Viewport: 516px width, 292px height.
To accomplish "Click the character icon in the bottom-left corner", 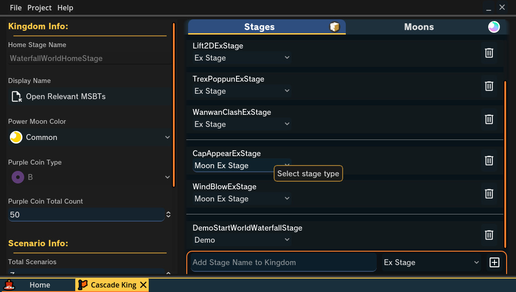I will click(9, 284).
